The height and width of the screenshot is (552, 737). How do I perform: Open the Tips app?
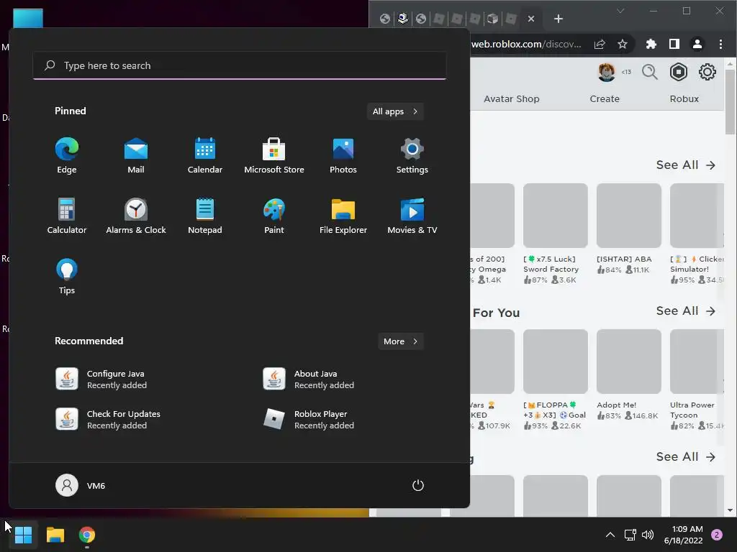coord(67,276)
